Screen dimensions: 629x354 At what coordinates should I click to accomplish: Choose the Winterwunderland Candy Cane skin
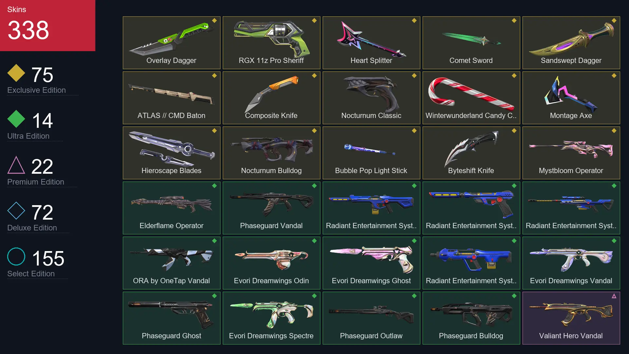coord(471,98)
